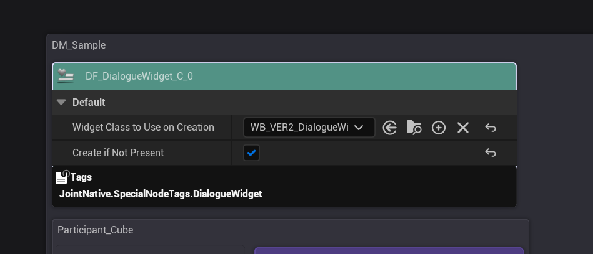Click the node icon beside DF_DialogueWidget_C_0
Image resolution: width=593 pixels, height=254 pixels.
pyautogui.click(x=66, y=76)
